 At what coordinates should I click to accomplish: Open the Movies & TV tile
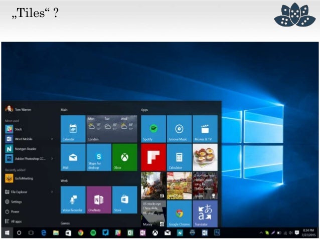pyautogui.click(x=205, y=129)
